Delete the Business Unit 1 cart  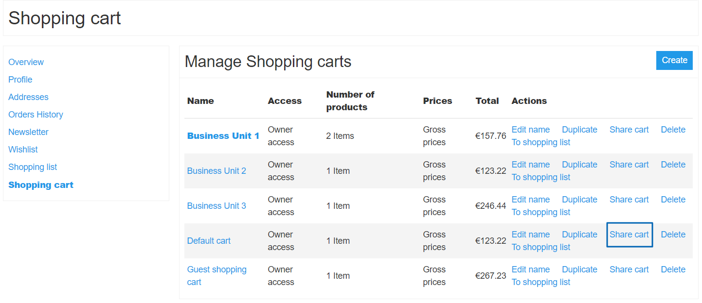[673, 130]
